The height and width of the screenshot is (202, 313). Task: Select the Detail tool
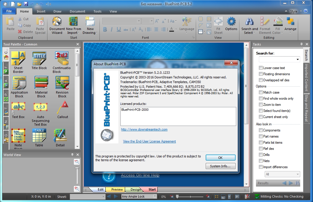coord(60,138)
